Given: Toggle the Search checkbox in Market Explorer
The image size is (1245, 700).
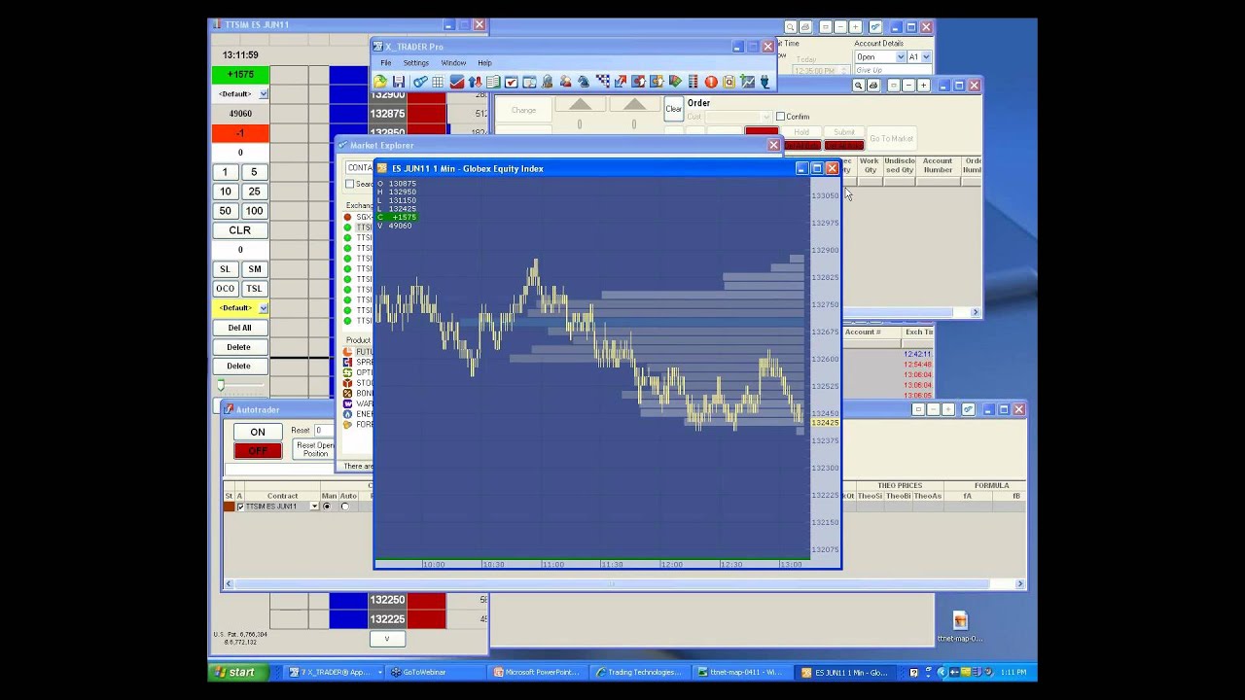Looking at the screenshot, I should tap(349, 184).
